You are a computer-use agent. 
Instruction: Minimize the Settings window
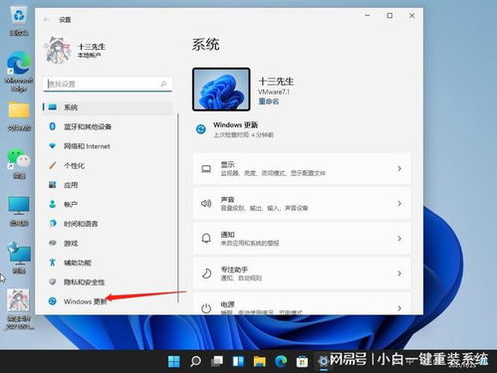[368, 16]
